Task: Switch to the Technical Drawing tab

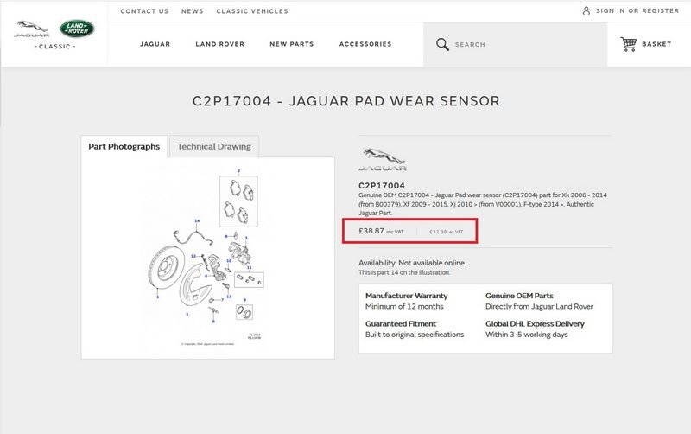Action: (x=213, y=147)
